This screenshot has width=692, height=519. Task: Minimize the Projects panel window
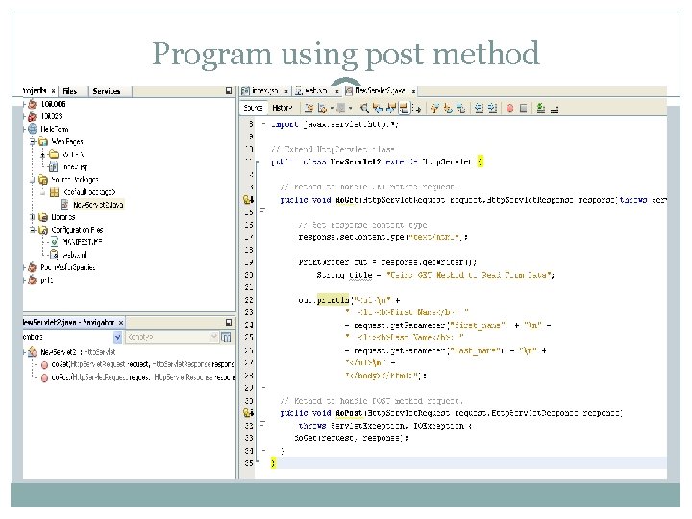click(229, 91)
